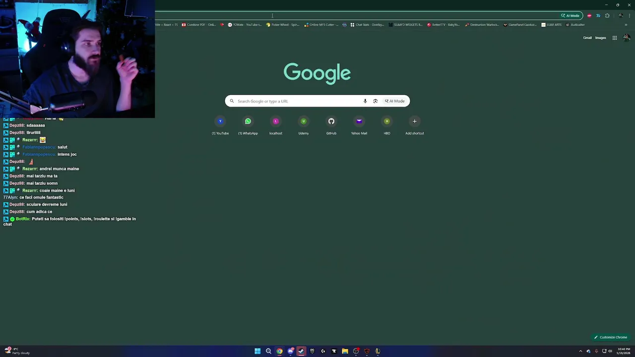This screenshot has width=635, height=357.
Task: Open the Yahoo Mail shortcut tile
Action: point(359,126)
